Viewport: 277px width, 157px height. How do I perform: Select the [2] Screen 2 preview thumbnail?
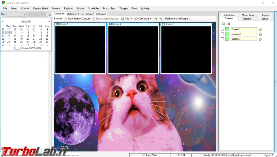pos(133,50)
